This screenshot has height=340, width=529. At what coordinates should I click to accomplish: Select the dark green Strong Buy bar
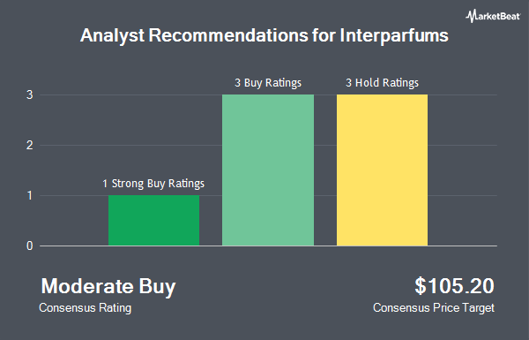(x=153, y=221)
